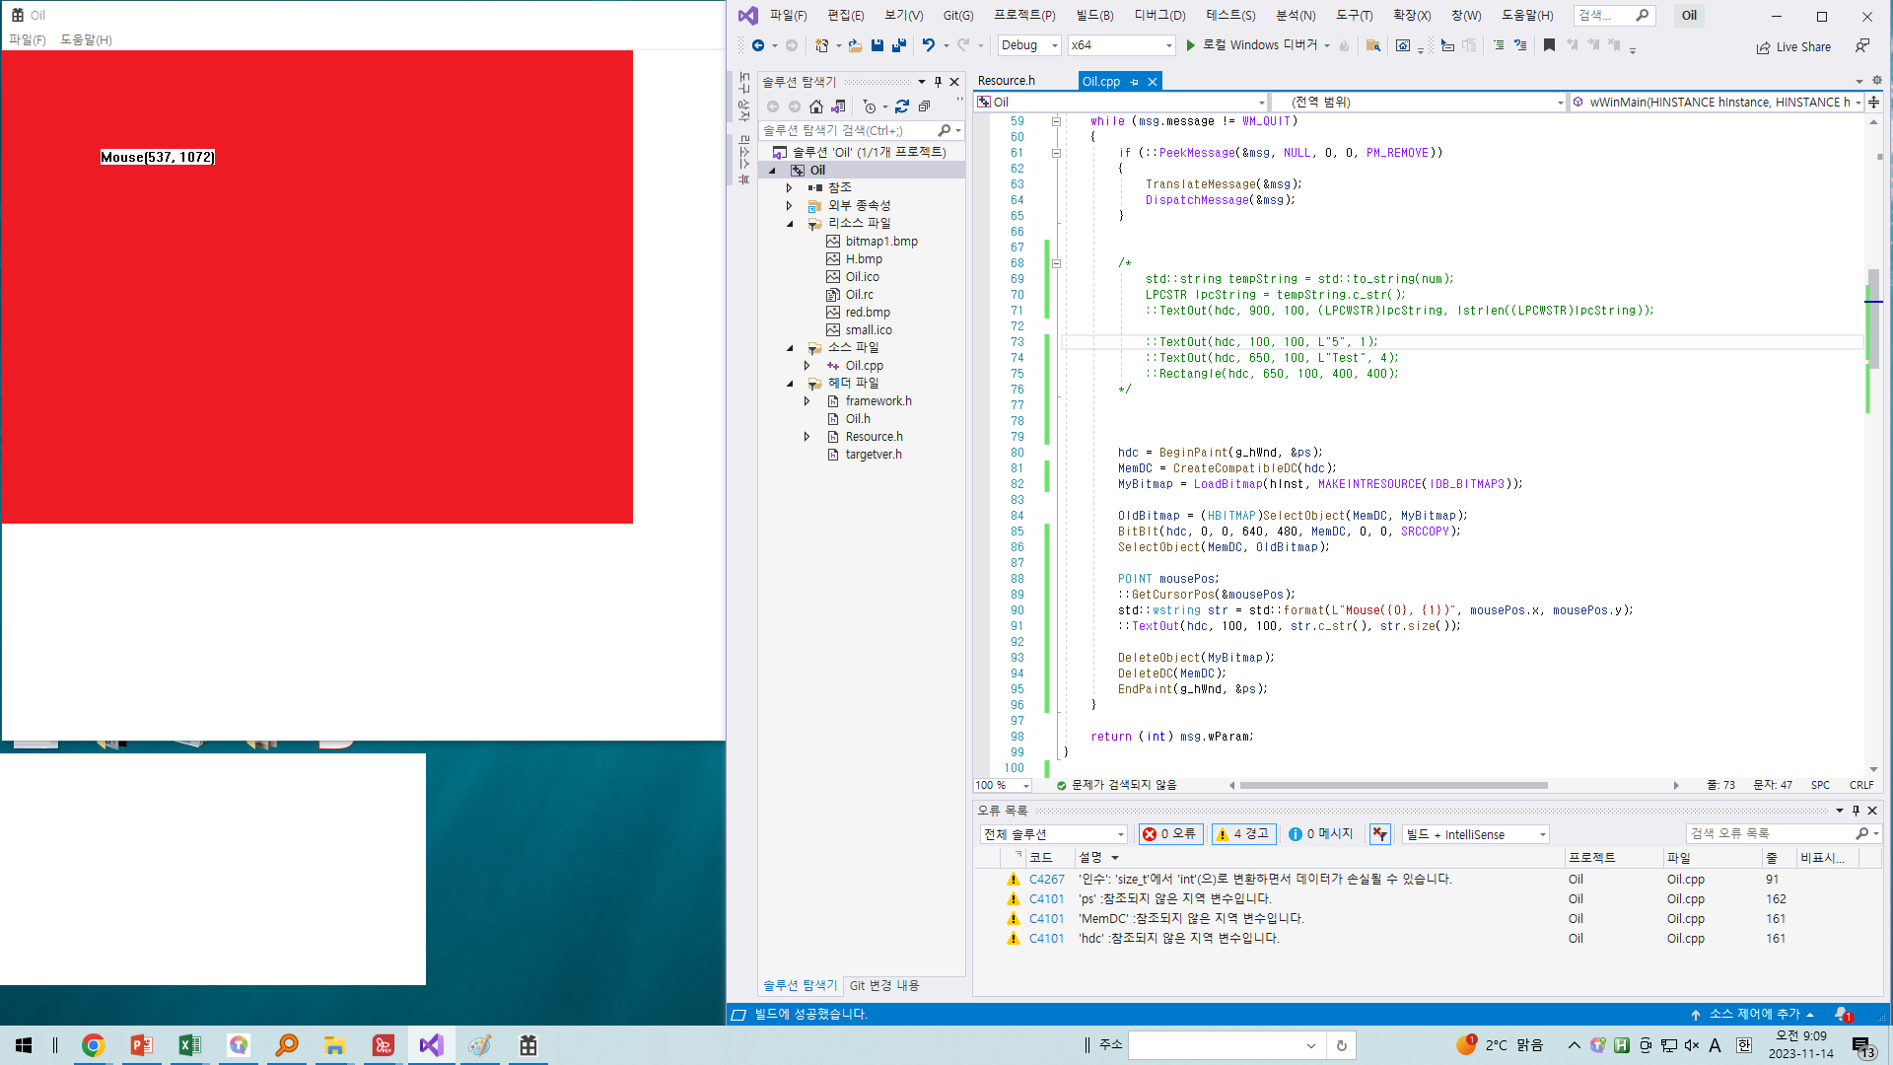Viewport: 1893px width, 1065px height.
Task: Click Sync with Active Document icon
Action: tap(902, 106)
